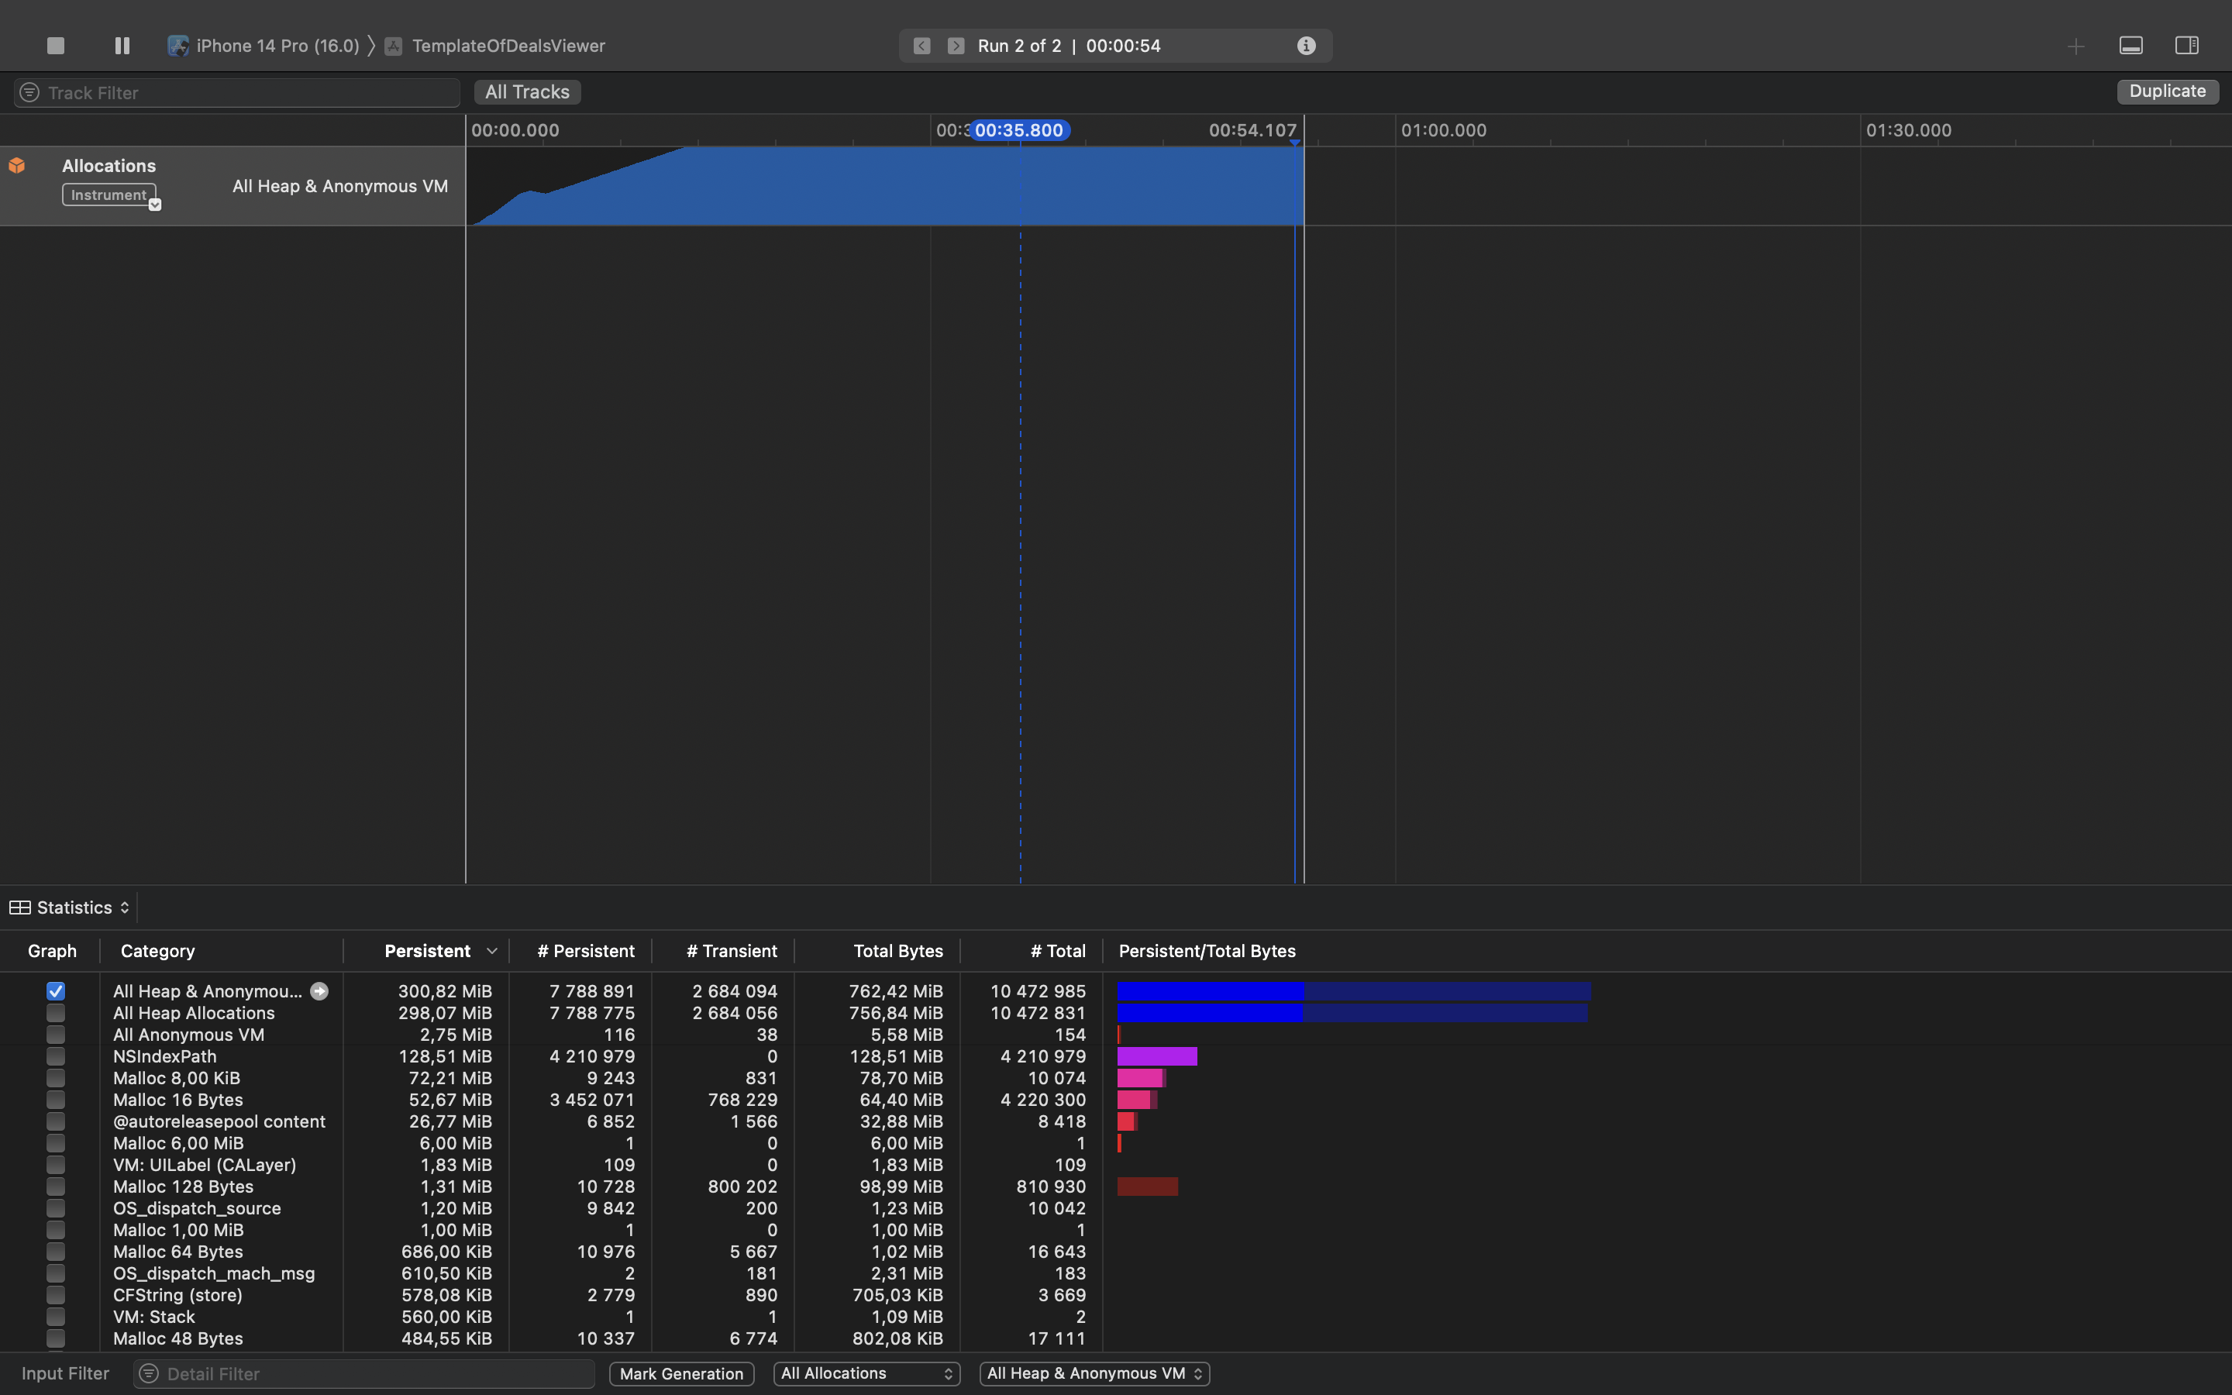The height and width of the screenshot is (1395, 2232).
Task: Check graph box for VM: UILabel (CALayer)
Action: click(55, 1164)
